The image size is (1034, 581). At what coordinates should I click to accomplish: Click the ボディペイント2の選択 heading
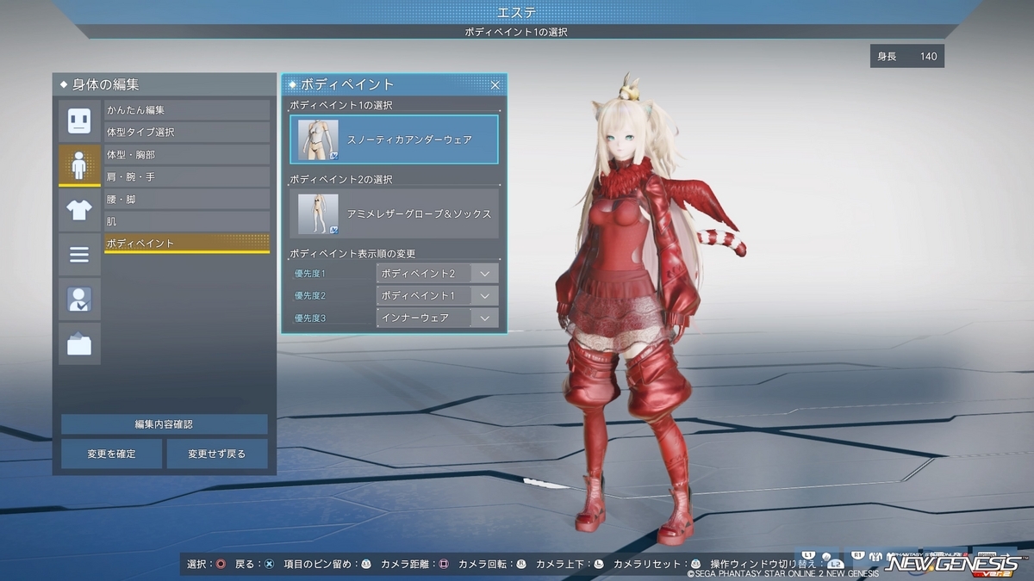341,179
